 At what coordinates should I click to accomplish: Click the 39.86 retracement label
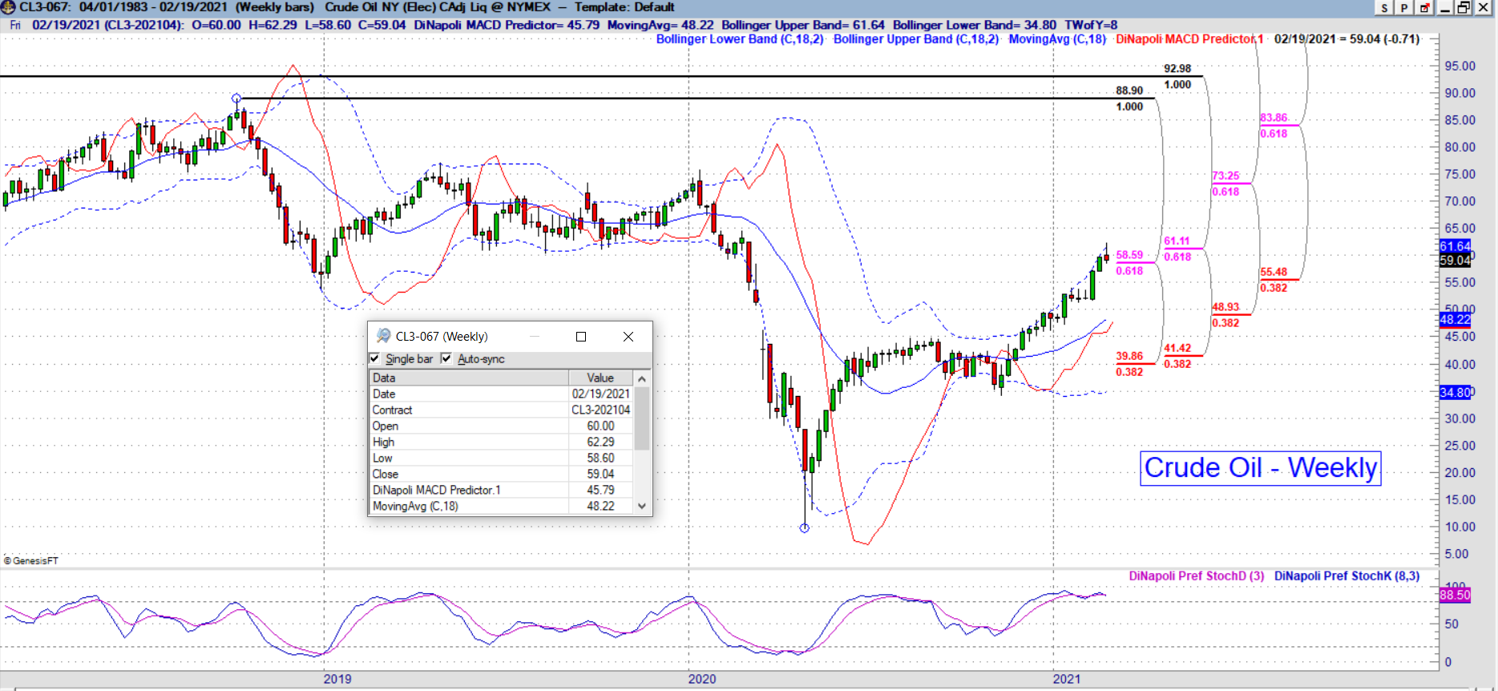tap(1129, 356)
